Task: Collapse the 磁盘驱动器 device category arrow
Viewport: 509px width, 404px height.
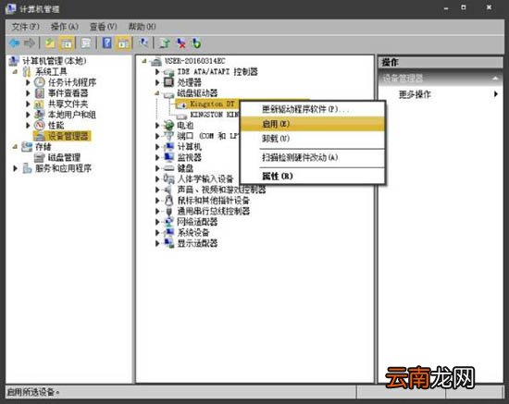Action: pyautogui.click(x=157, y=93)
